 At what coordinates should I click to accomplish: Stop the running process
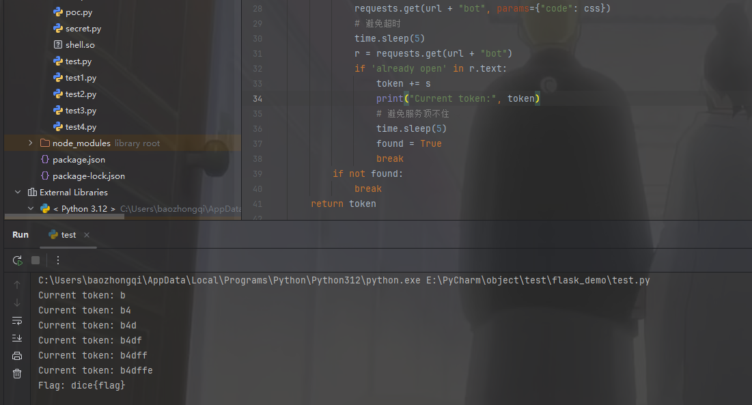click(36, 260)
